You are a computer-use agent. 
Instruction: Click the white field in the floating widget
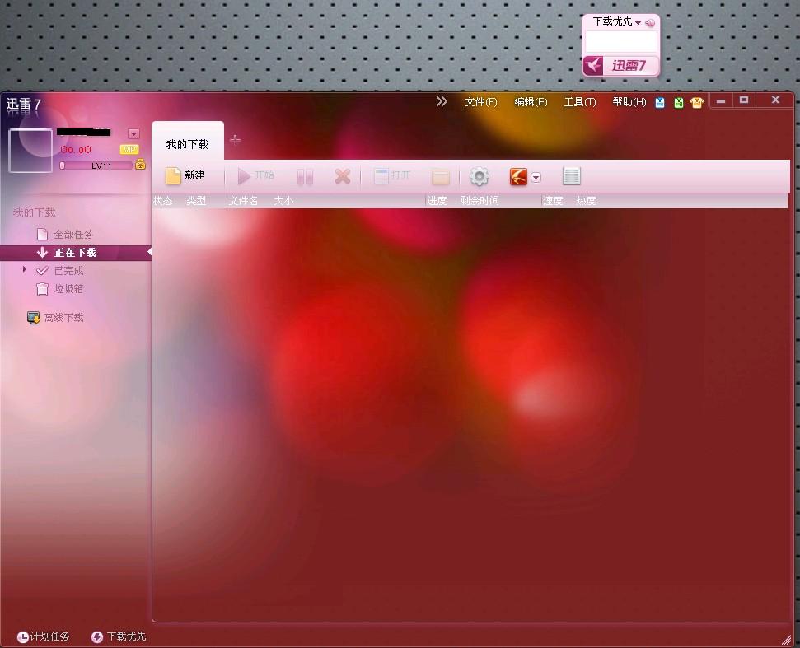click(x=621, y=42)
